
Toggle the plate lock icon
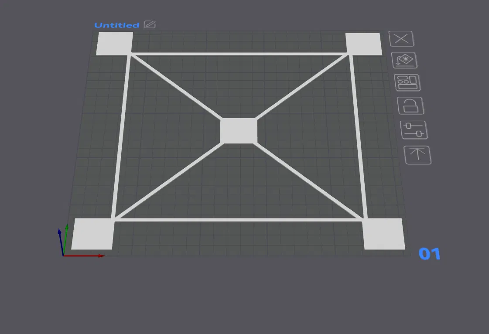click(x=411, y=106)
